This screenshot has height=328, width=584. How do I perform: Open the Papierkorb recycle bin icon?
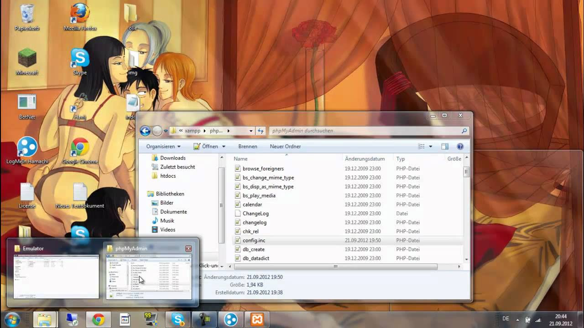[x=27, y=17]
